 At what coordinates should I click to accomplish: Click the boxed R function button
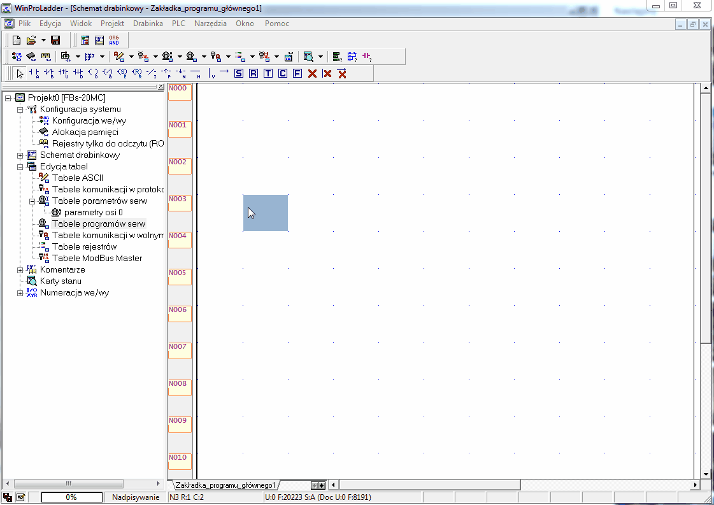[x=253, y=73]
